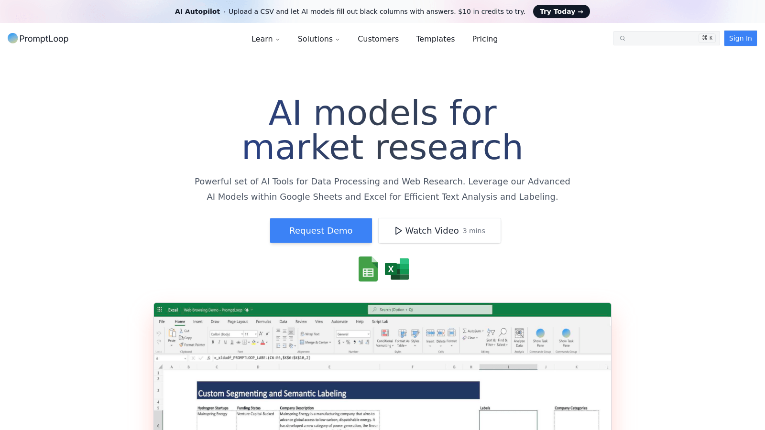This screenshot has height=430, width=765.
Task: Open the Pricing page
Action: tap(485, 39)
